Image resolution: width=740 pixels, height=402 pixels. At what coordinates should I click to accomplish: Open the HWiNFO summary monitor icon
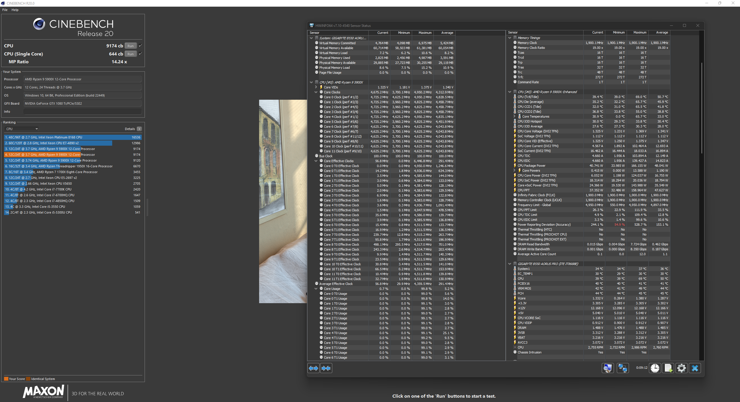click(x=608, y=368)
